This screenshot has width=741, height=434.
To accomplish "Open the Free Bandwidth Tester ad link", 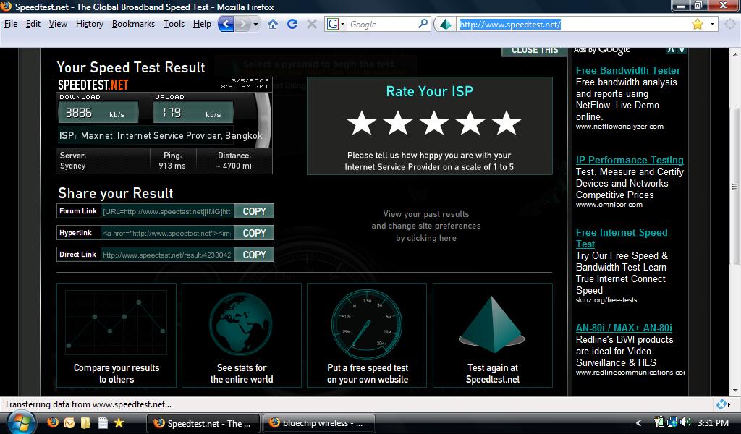I will click(x=627, y=70).
